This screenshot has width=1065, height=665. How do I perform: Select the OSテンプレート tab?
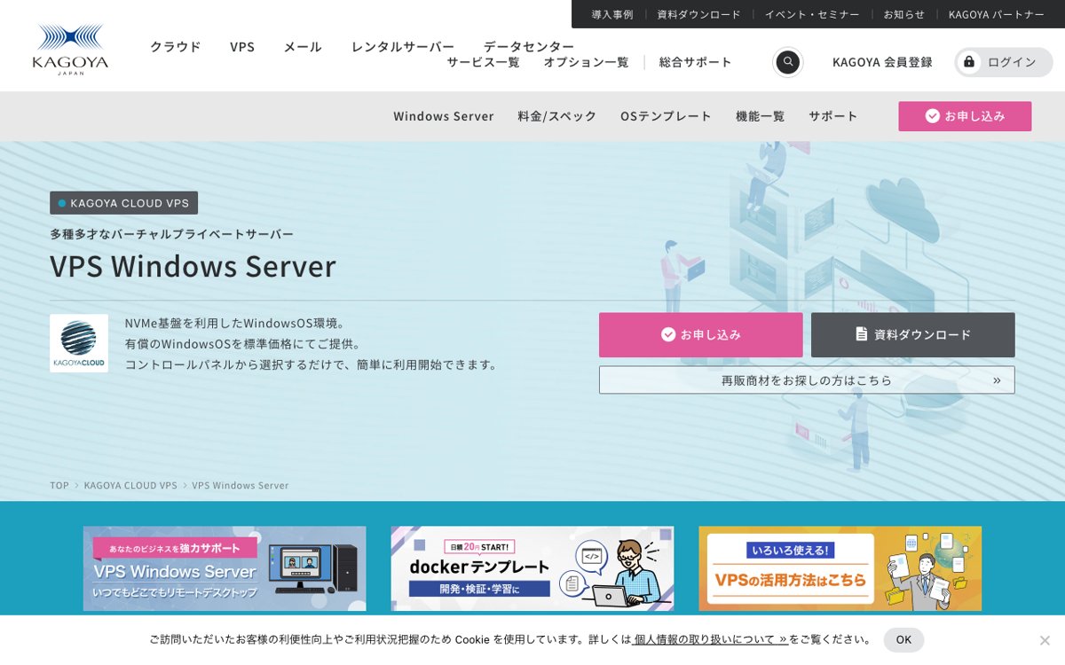[x=666, y=116]
